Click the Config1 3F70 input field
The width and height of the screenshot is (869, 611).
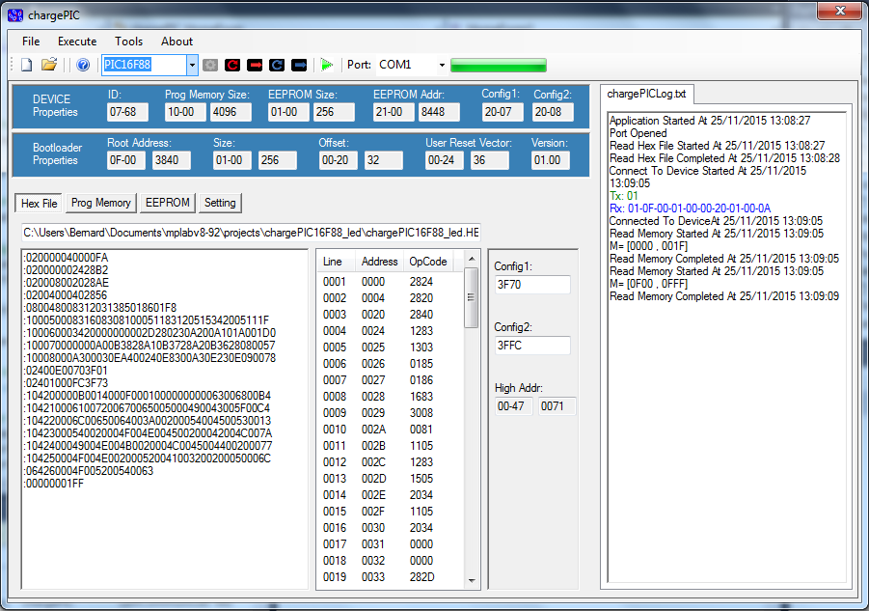pyautogui.click(x=531, y=285)
